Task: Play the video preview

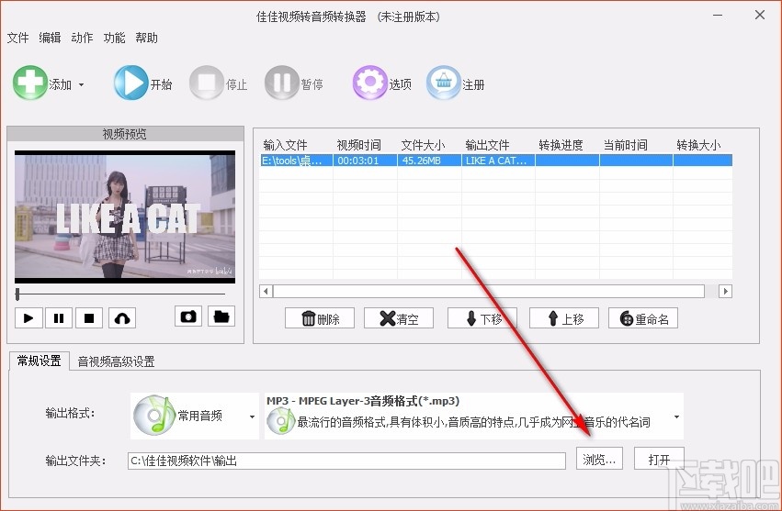Action: 28,317
